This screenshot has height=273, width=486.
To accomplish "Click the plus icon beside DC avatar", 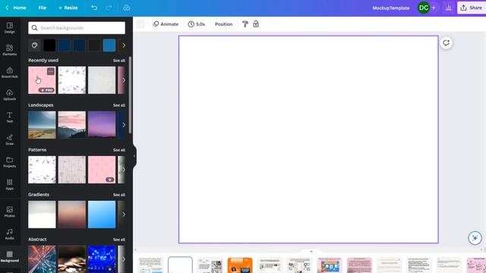I will click(x=434, y=8).
